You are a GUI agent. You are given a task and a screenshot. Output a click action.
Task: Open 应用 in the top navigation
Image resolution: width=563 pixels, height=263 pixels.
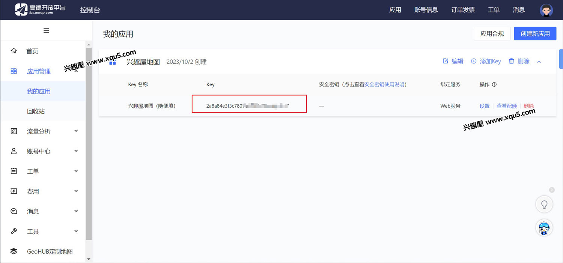395,10
